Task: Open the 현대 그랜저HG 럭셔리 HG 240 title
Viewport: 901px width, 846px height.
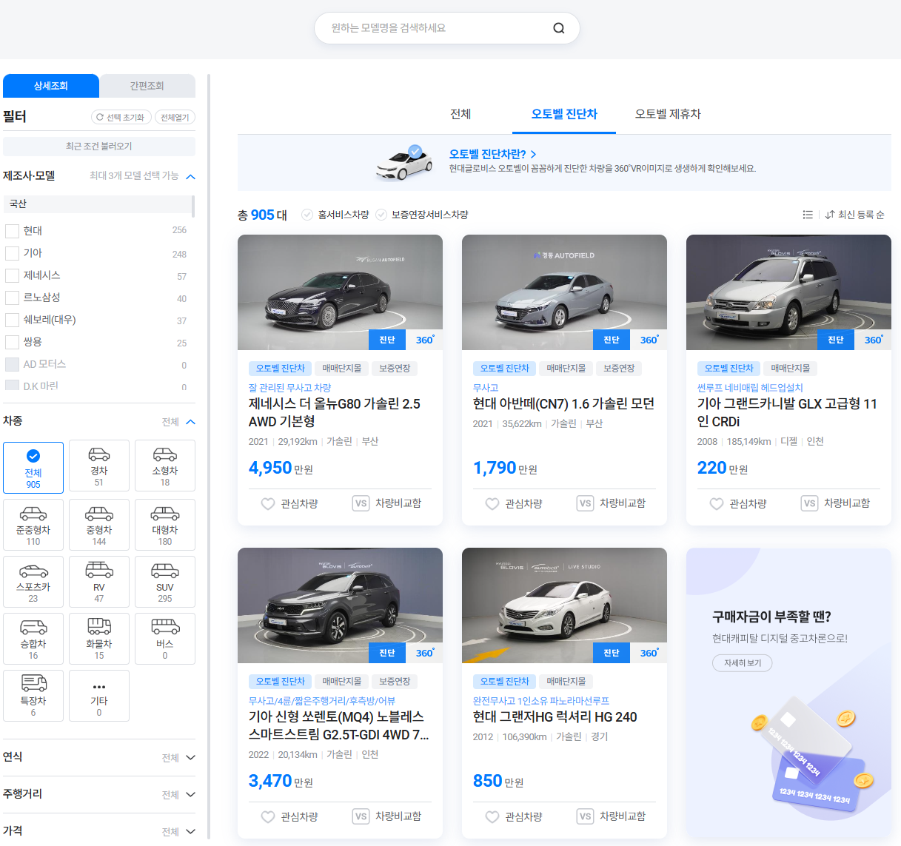Action: [x=555, y=717]
